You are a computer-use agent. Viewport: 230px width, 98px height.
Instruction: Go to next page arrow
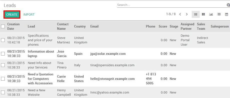tap(187, 14)
